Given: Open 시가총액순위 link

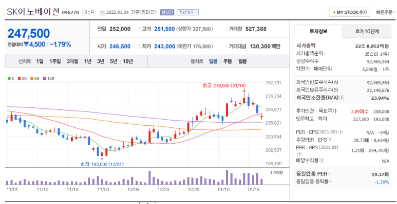Looking at the screenshot, I should coord(311,54).
